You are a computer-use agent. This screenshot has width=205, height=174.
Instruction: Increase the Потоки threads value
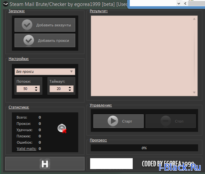click(x=36, y=87)
